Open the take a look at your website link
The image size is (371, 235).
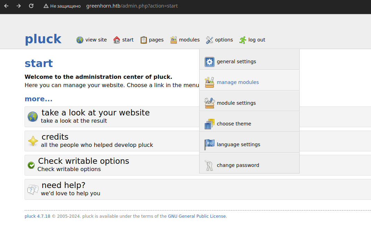(96, 113)
